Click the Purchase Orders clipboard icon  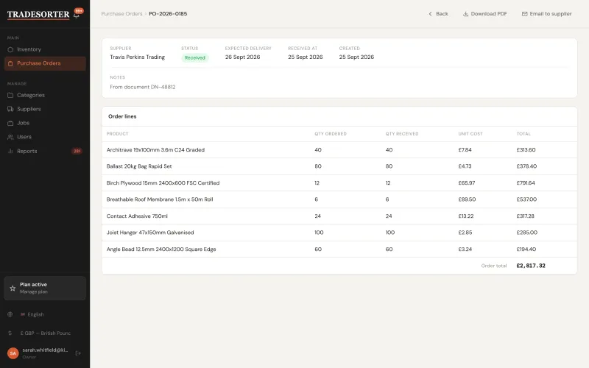coord(10,63)
